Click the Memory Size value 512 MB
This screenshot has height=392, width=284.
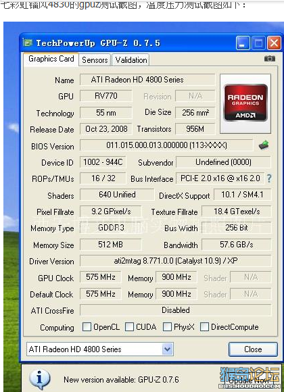click(111, 245)
